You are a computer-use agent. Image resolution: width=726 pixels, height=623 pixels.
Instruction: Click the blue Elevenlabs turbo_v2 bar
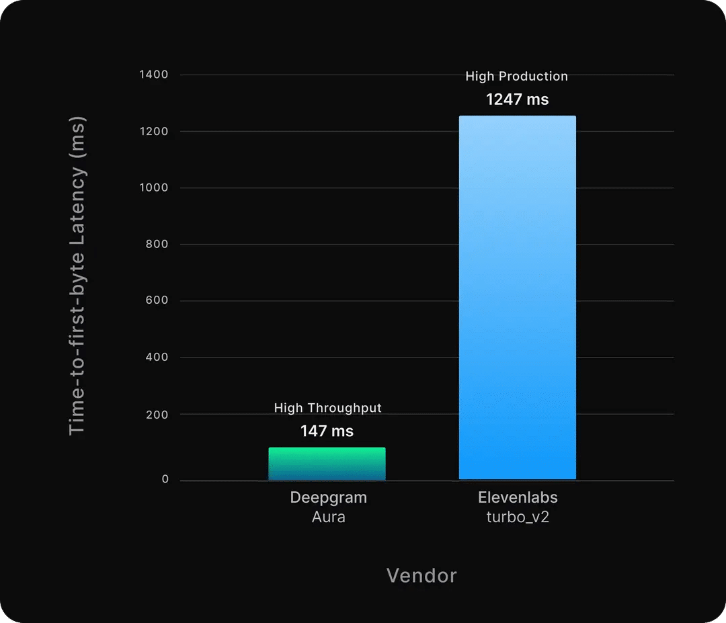click(518, 298)
